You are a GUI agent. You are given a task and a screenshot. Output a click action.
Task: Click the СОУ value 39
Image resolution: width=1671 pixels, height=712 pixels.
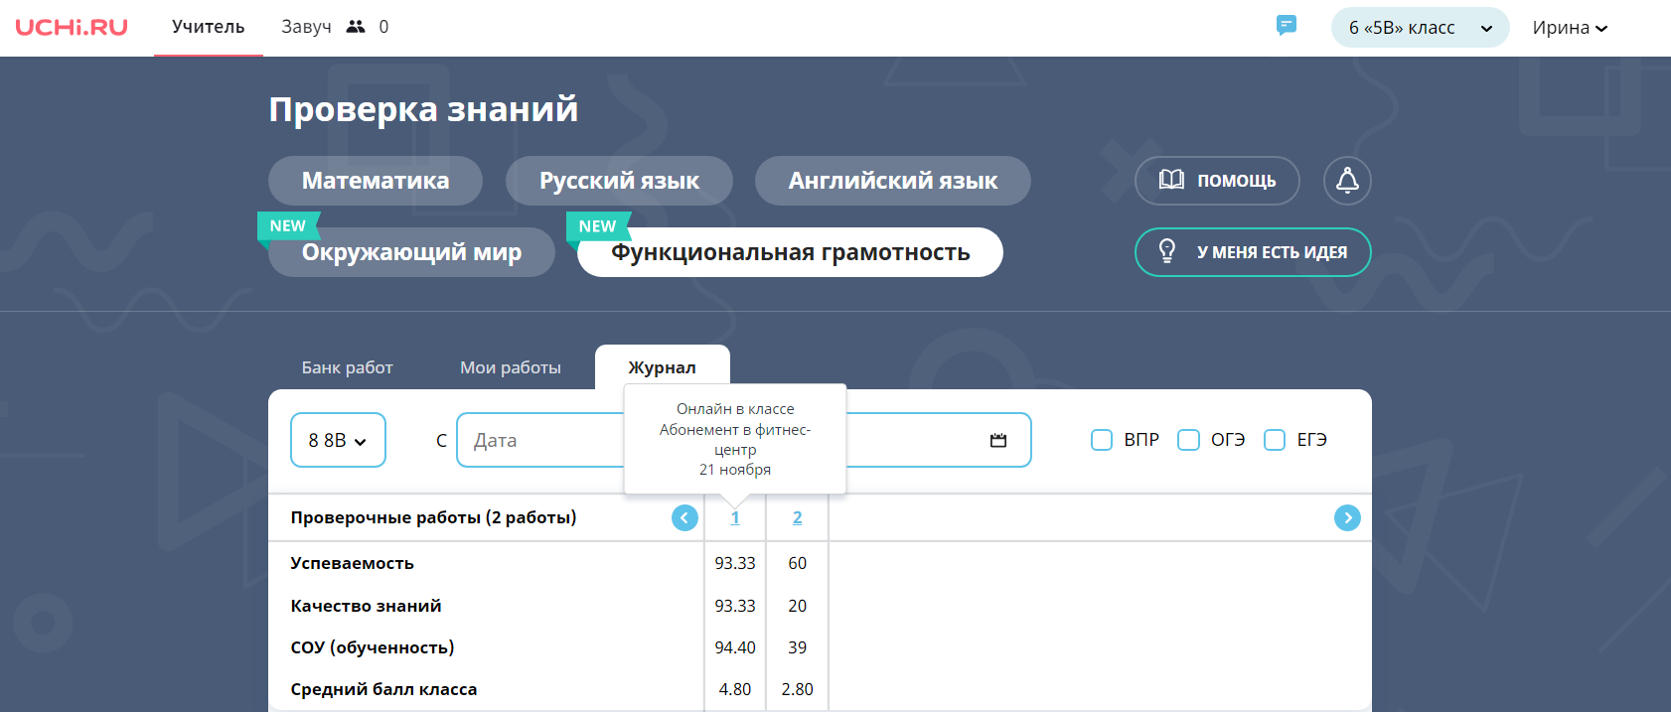797,647
